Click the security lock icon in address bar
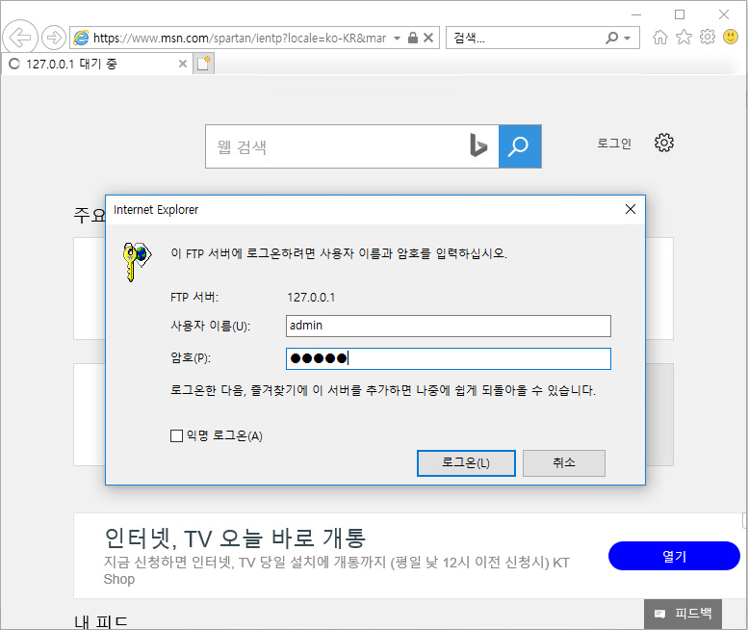The image size is (748, 630). (x=413, y=38)
